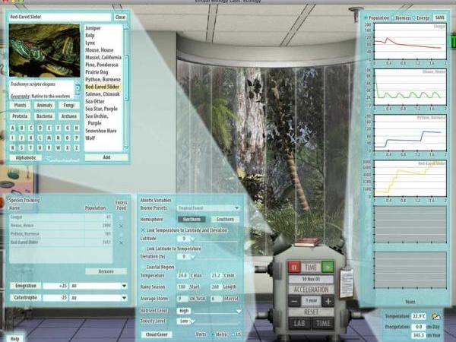Enable the Coastal Region checkbox
456x342 pixels.
click(x=143, y=267)
